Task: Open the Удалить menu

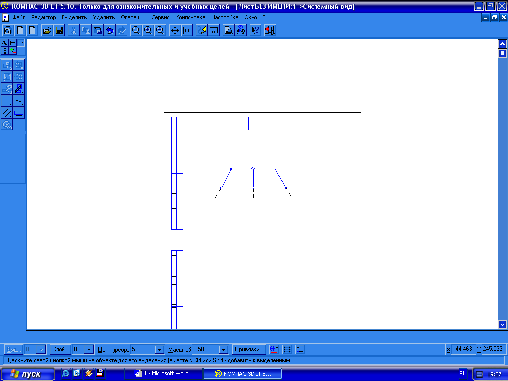Action: [x=104, y=17]
